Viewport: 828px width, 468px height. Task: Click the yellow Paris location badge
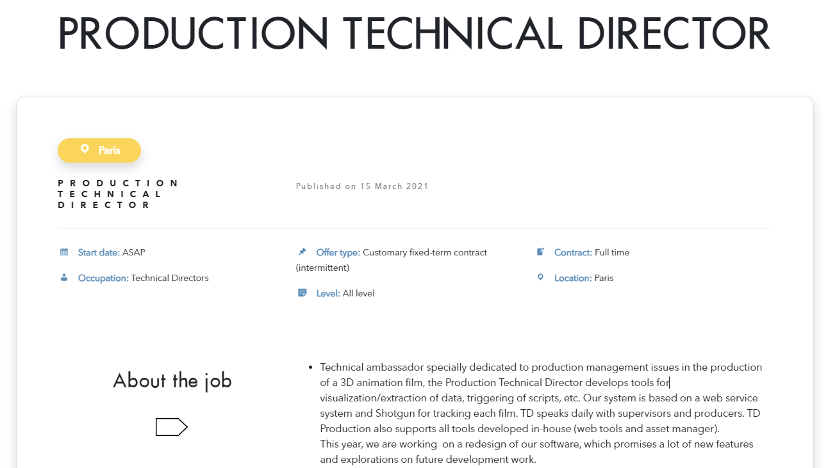99,150
